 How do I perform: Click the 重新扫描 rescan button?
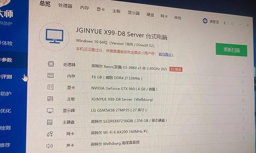pos(231,50)
